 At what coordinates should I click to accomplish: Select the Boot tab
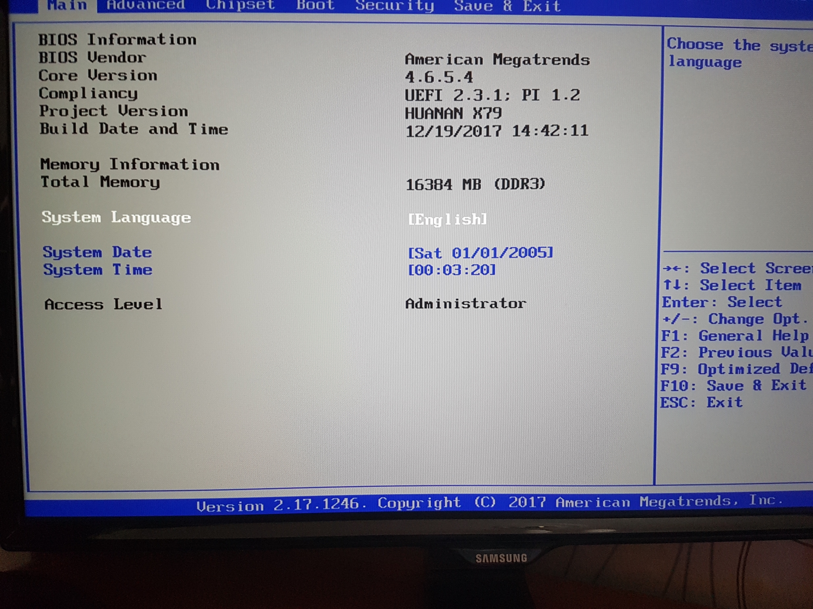[x=315, y=5]
